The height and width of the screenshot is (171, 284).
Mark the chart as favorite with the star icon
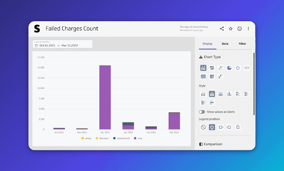231,28
